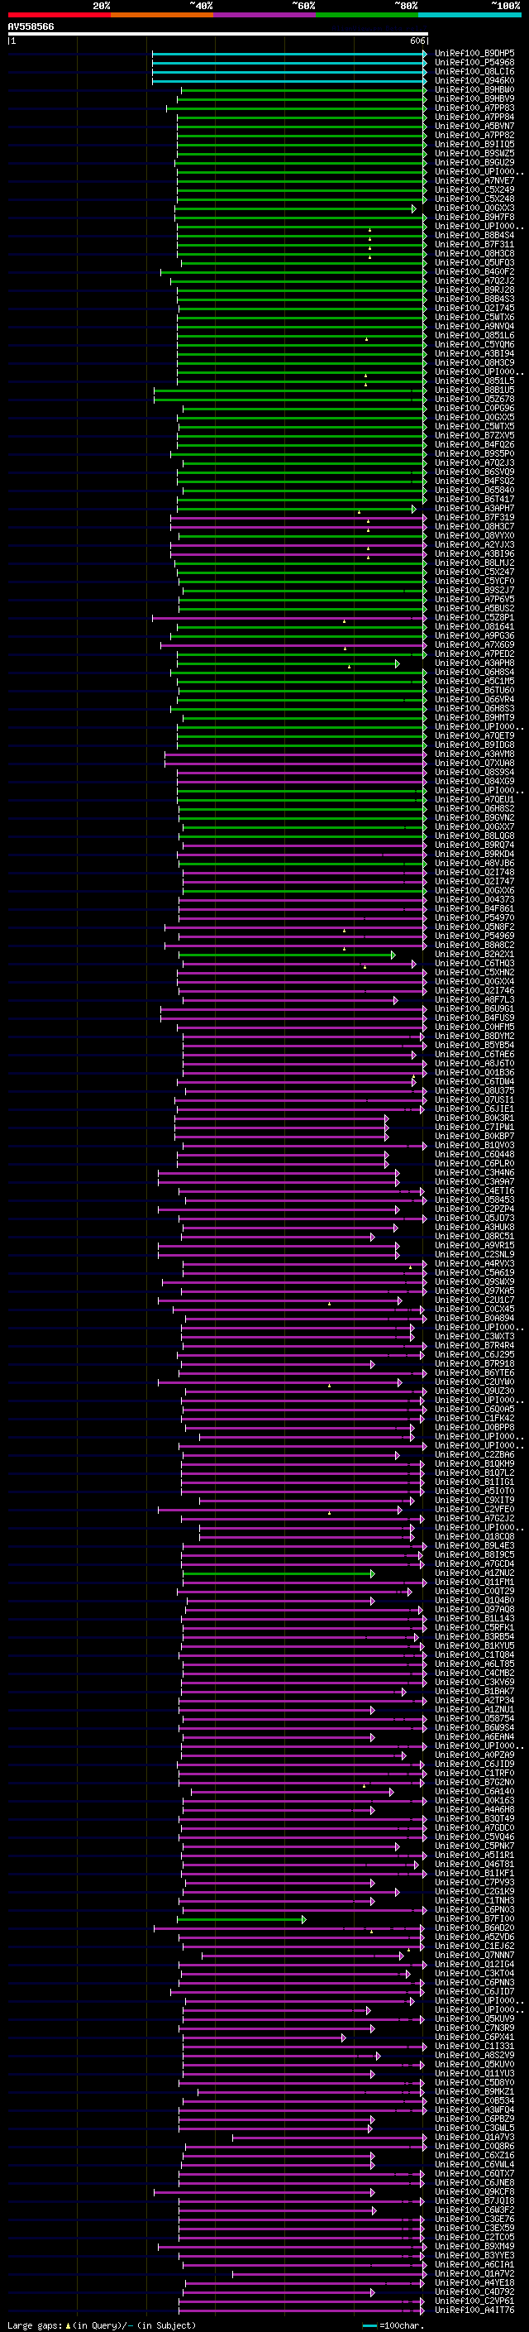
Task: Click the UniRef100_A8S2V9 label
Action: pyautogui.click(x=474, y=2054)
